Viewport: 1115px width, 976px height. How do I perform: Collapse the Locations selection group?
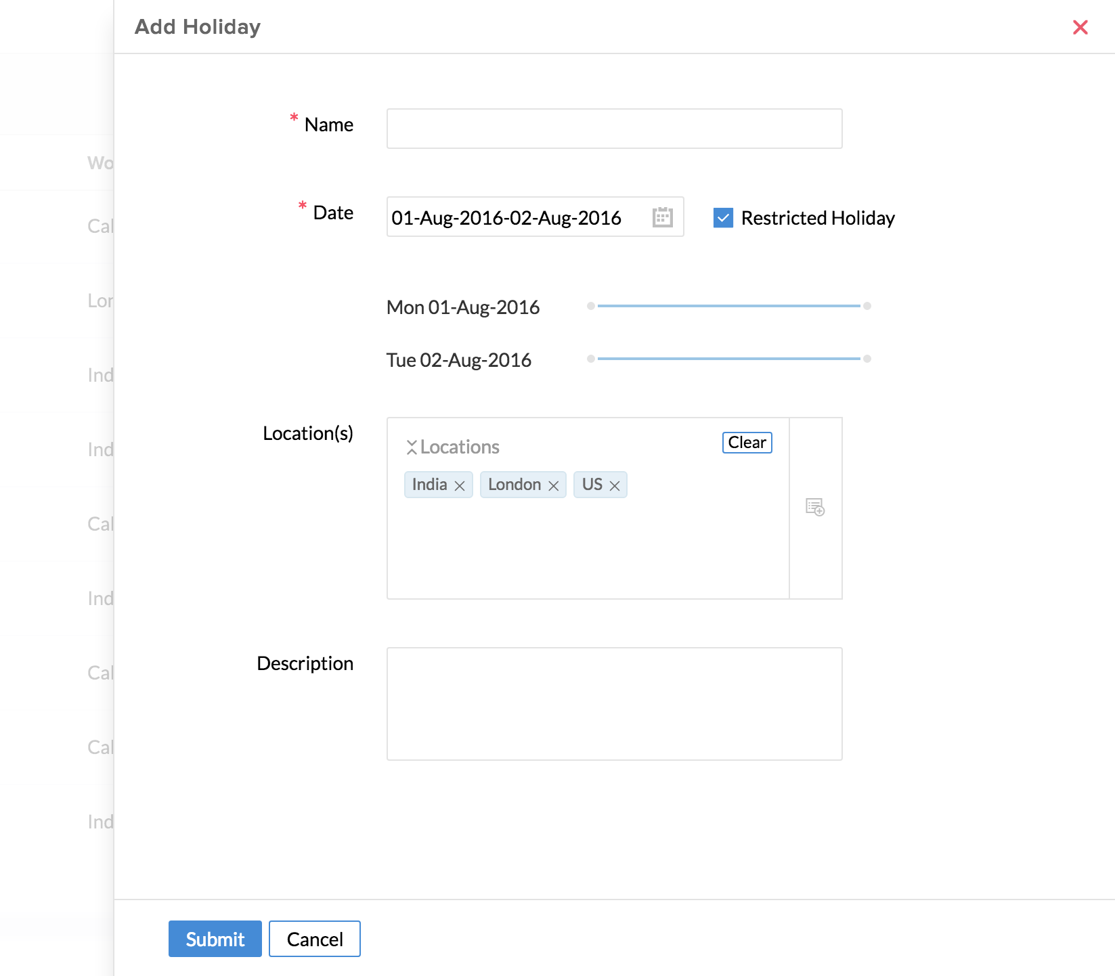pos(412,447)
